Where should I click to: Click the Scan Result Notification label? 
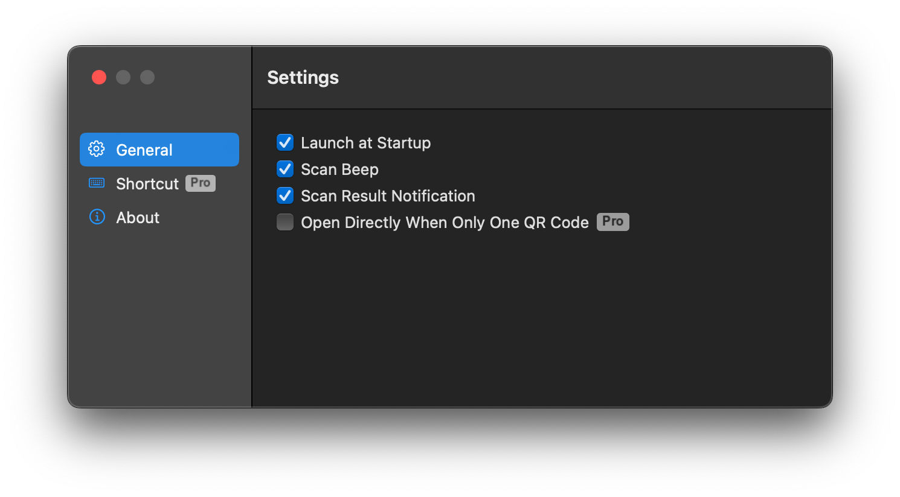[x=388, y=195]
